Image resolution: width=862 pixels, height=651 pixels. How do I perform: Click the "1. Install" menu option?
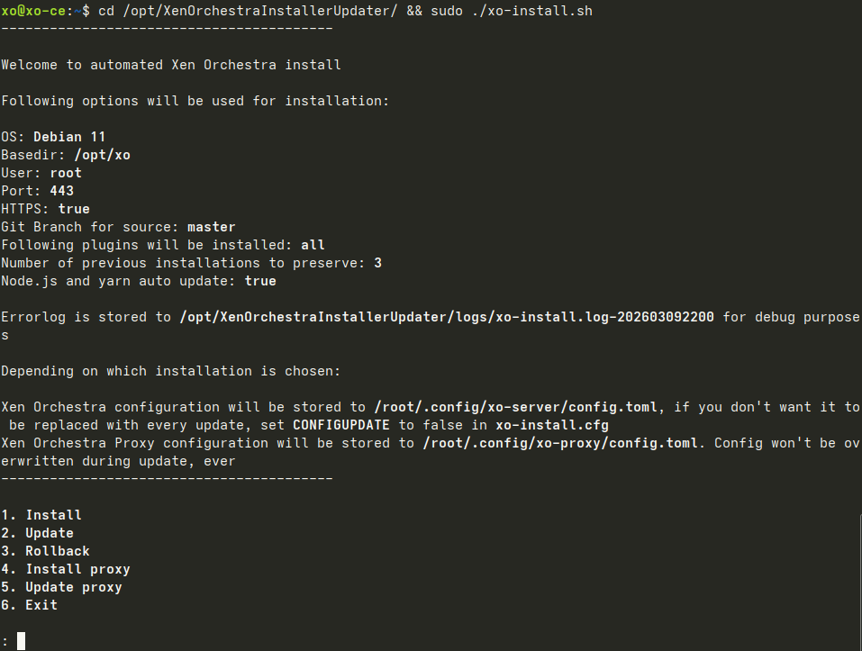tap(41, 515)
